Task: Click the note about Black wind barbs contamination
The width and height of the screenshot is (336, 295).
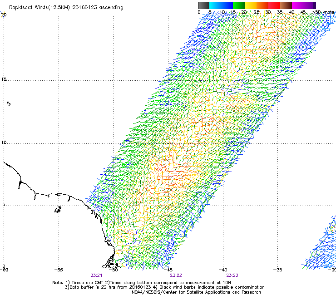Action: coord(209,287)
